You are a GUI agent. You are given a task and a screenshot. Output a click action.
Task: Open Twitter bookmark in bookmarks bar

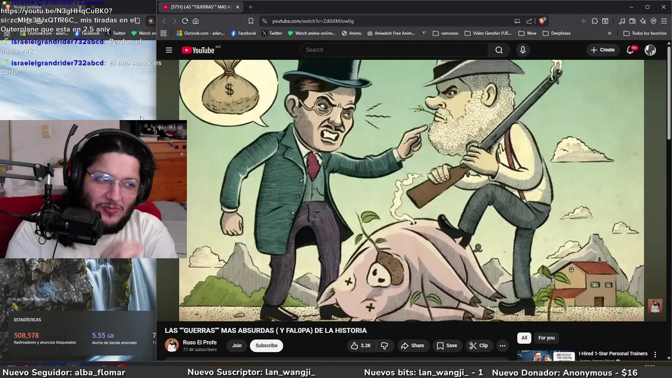272,33
